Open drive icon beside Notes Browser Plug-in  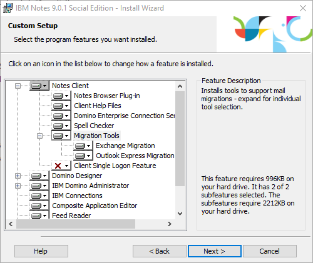(61, 96)
